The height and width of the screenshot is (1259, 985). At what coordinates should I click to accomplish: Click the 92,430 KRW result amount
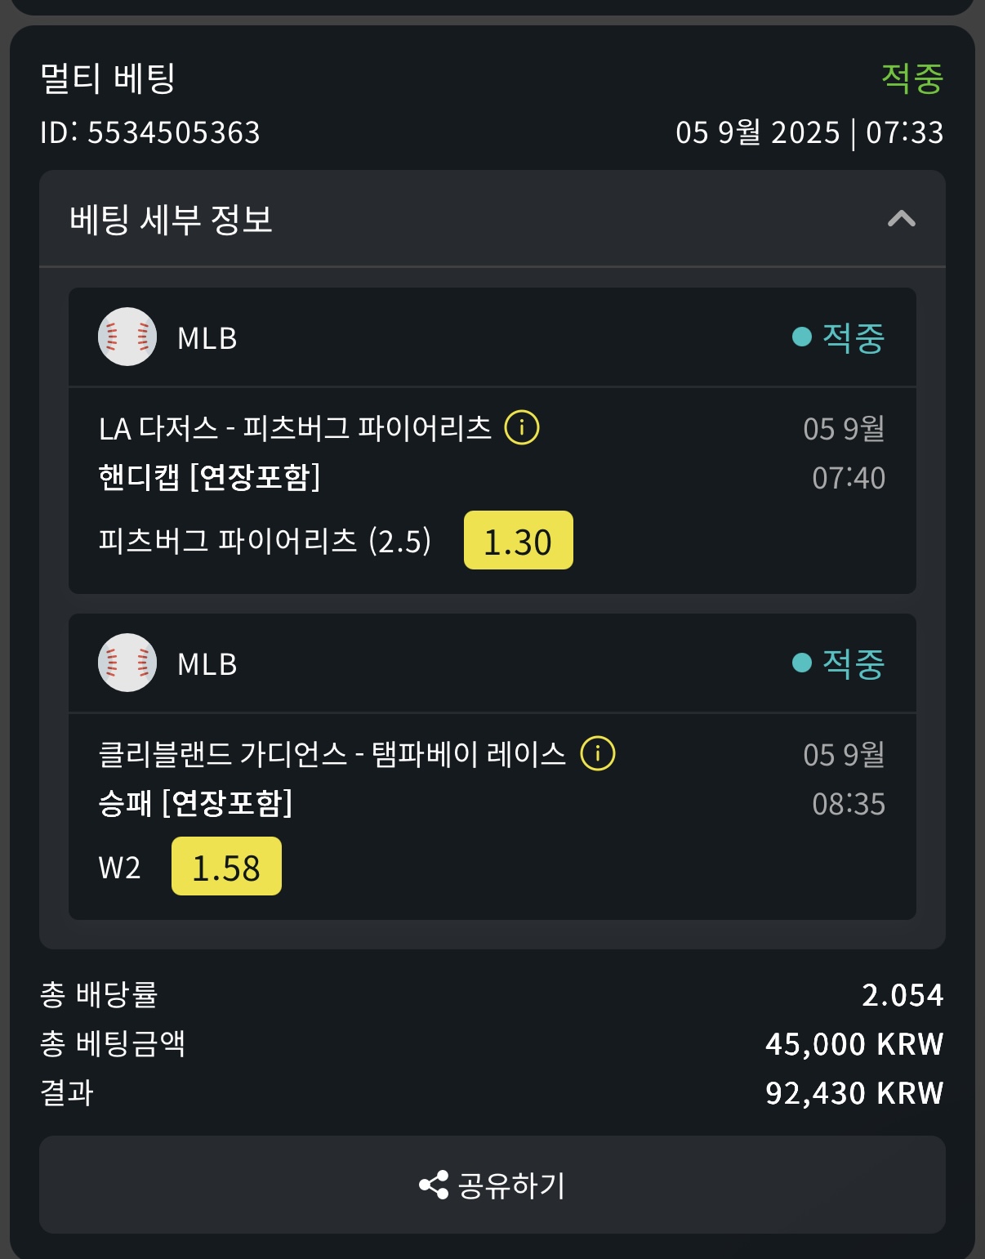pyautogui.click(x=854, y=1093)
